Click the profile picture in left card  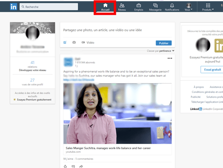[x=33, y=33]
